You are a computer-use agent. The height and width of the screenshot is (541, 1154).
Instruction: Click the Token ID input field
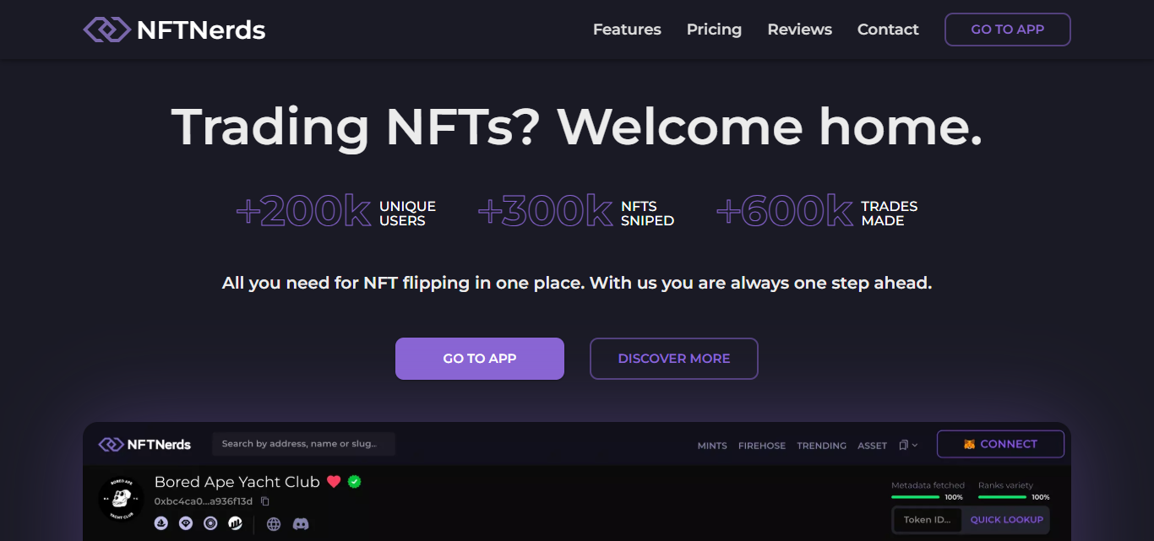tap(927, 520)
